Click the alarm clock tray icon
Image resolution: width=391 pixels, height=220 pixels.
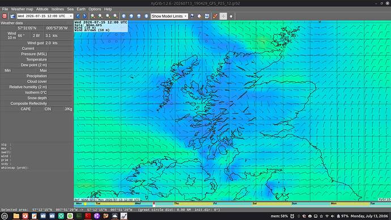coord(292,216)
